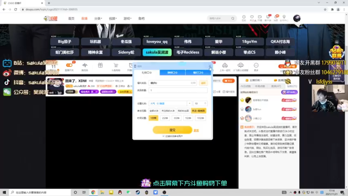Image resolution: width=348 pixels, height=196 pixels.
Task: Open the car-shaped 上车 icon in toolbar
Action: (x=225, y=65)
